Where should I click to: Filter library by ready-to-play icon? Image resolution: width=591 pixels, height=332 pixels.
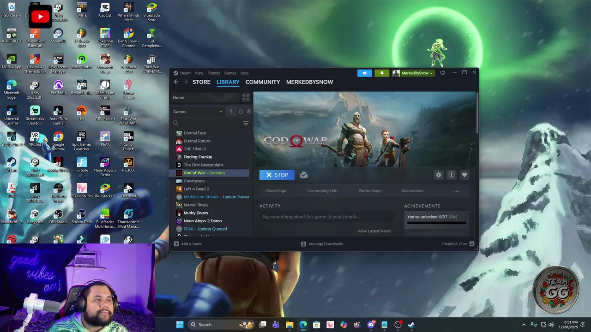point(249,112)
